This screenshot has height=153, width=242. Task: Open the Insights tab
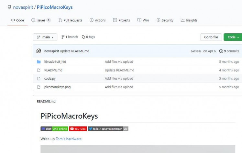point(189,20)
